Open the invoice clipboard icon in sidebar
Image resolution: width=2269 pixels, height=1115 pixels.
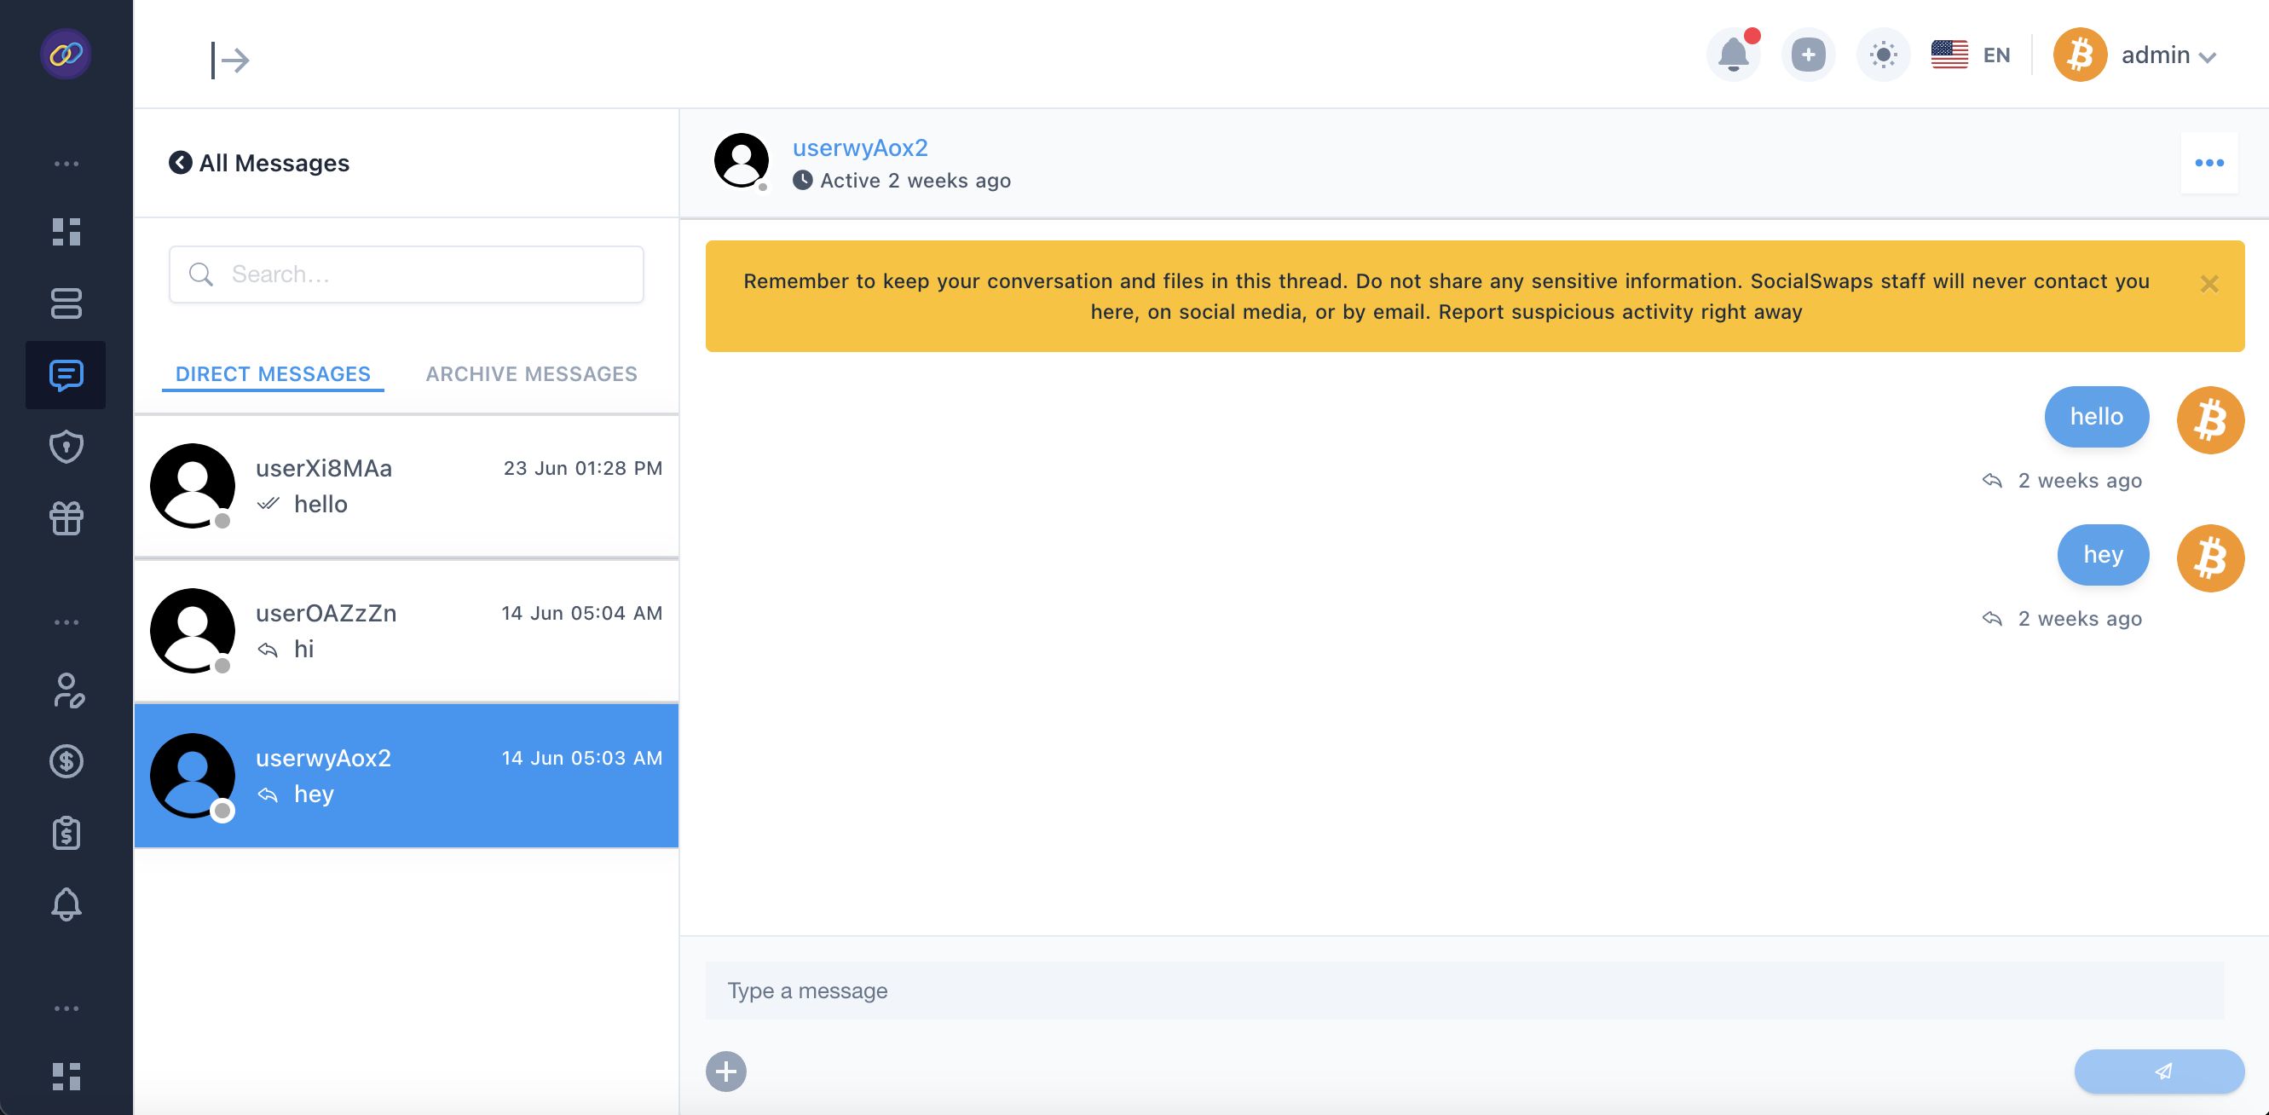coord(66,832)
